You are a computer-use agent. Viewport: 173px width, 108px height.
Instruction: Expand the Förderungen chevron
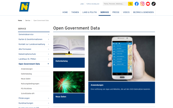tap(48, 98)
